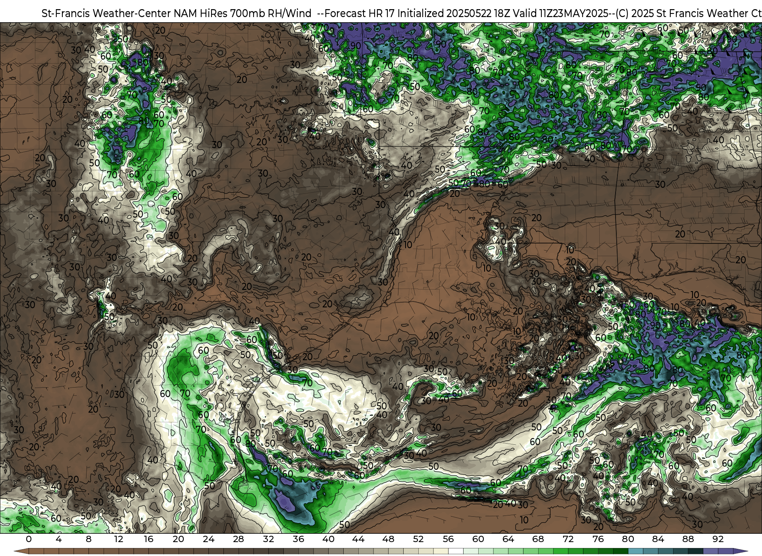Click the map title 'NAM HiRes 700mb RH/Wind'
The width and height of the screenshot is (762, 556).
pos(242,13)
